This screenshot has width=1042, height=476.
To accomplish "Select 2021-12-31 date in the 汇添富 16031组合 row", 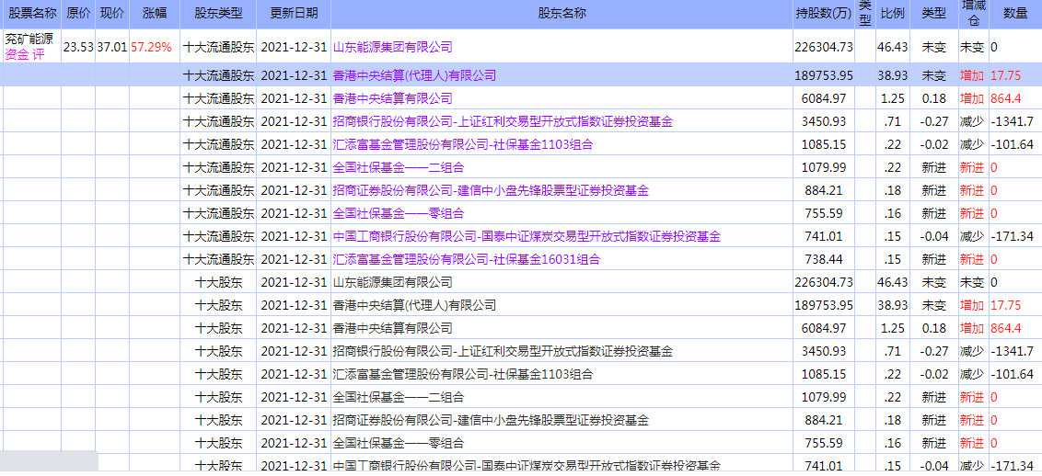I will point(294,259).
